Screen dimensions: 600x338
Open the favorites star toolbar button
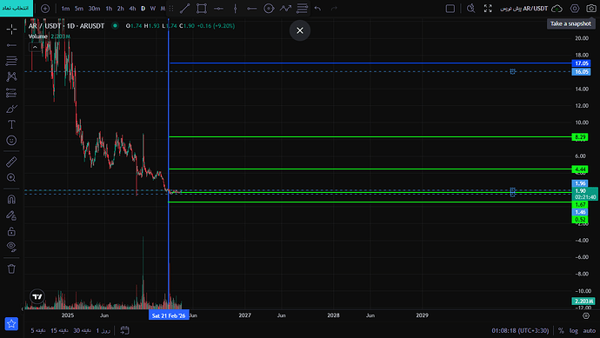point(11,323)
